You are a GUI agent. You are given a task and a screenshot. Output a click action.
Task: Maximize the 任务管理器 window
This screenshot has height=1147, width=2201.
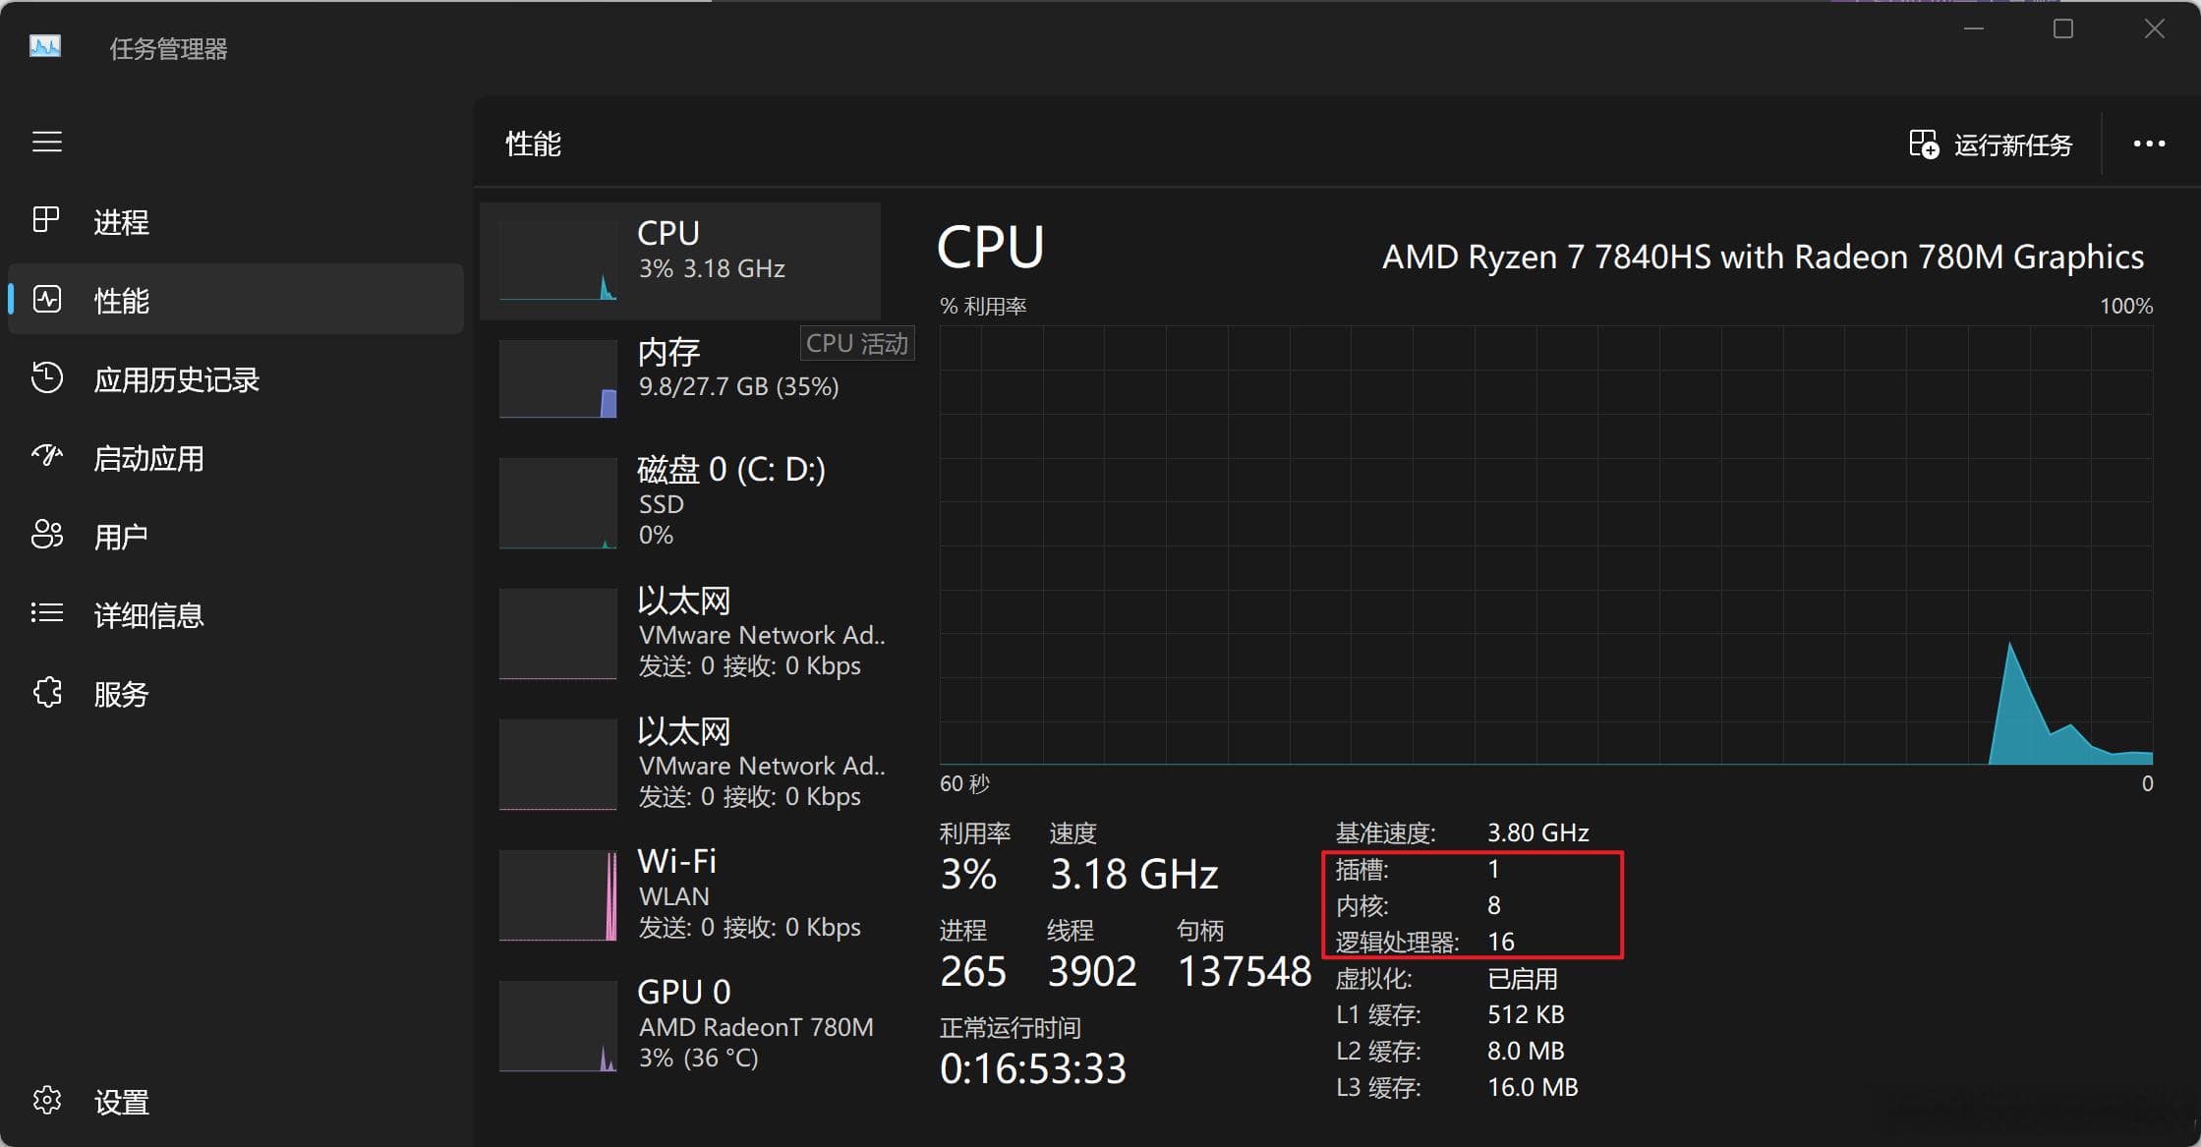[x=2063, y=29]
